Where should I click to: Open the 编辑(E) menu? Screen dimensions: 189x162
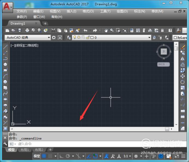coord(38,11)
